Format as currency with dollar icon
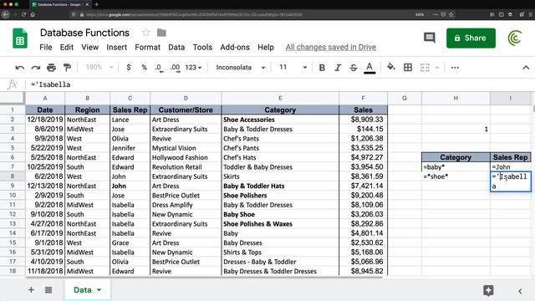Viewport: 535px width, 301px height. (129, 68)
